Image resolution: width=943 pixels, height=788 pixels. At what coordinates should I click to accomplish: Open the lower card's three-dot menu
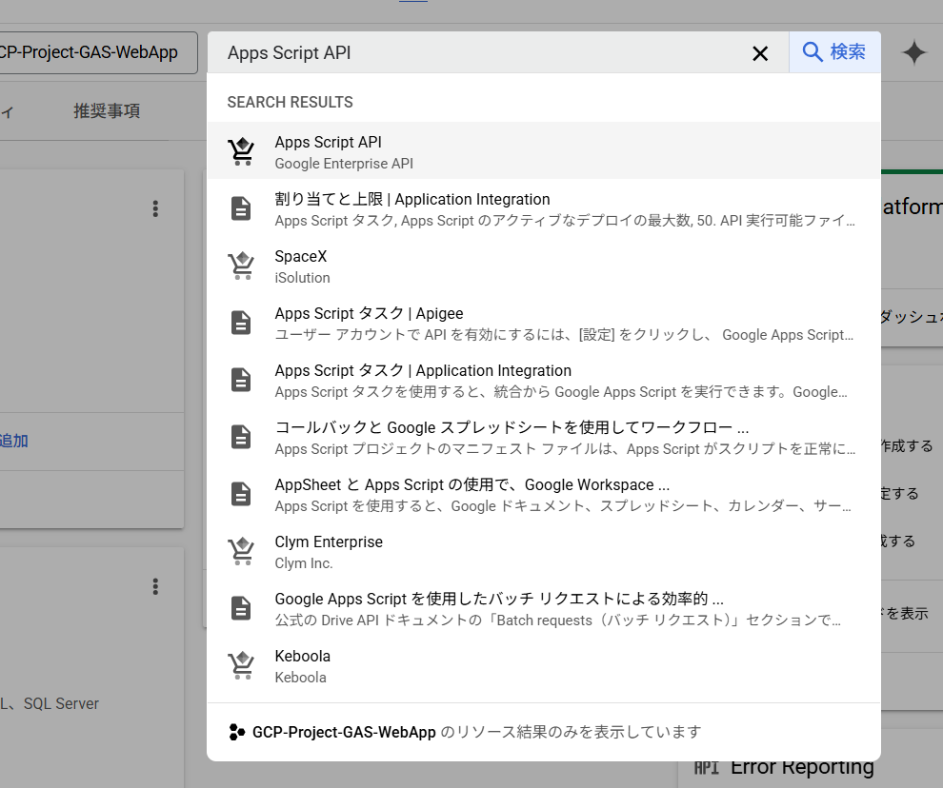point(155,586)
